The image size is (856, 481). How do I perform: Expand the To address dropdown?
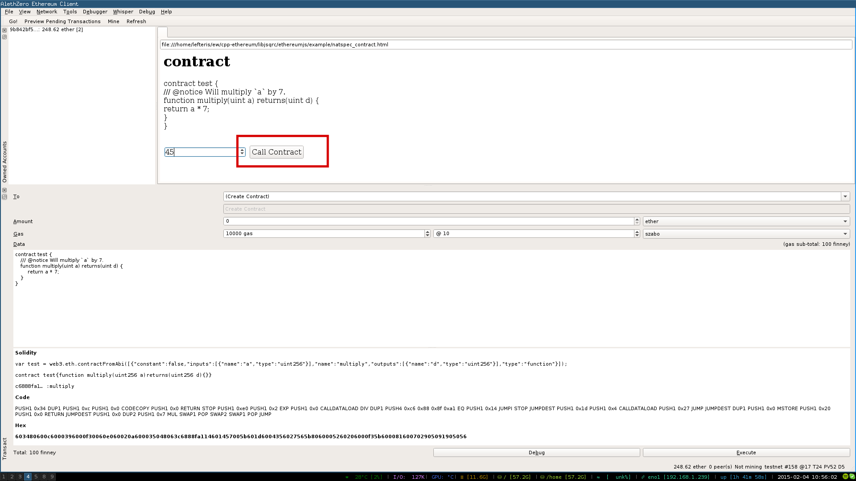tap(845, 196)
